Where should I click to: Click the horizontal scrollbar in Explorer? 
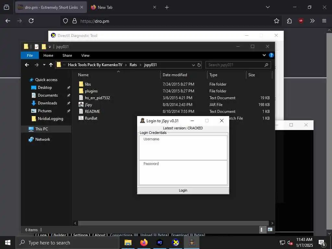coord(173,223)
